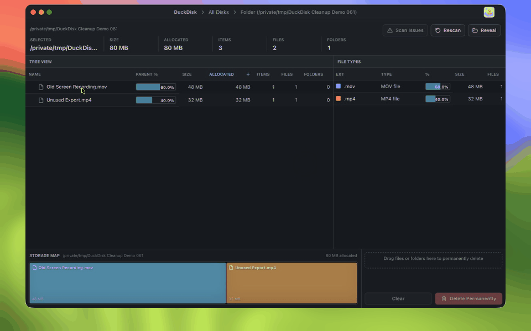Sort file types by Files column
The image size is (531, 331).
[493, 74]
